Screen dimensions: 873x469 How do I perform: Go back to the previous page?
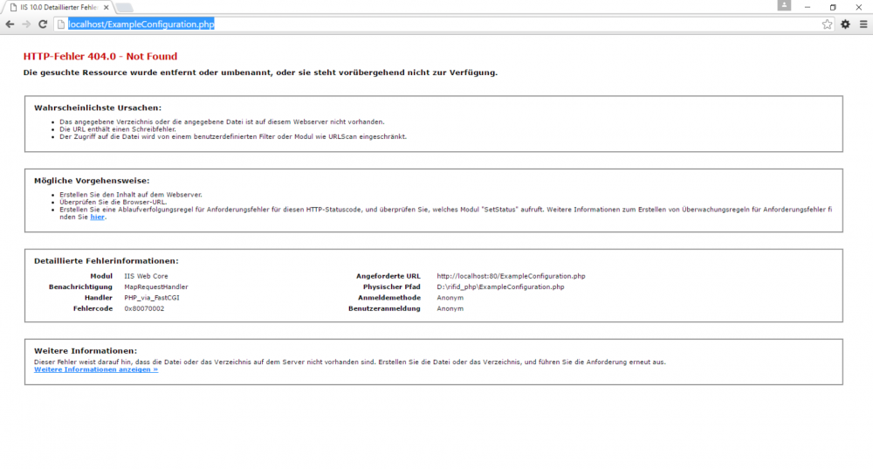(x=10, y=24)
